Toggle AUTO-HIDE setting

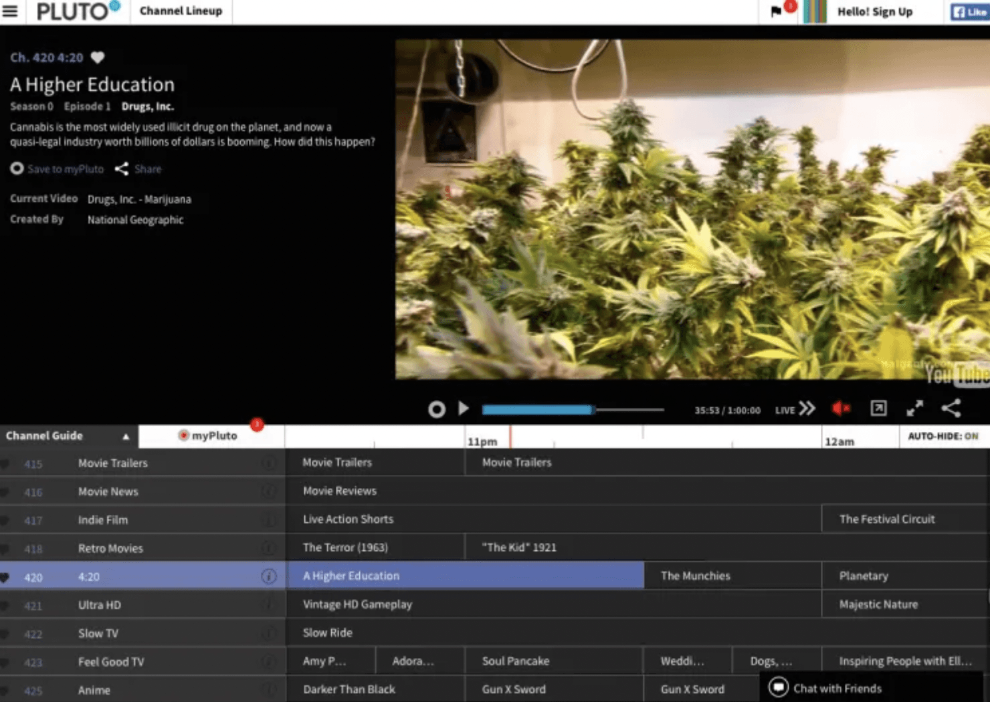943,436
